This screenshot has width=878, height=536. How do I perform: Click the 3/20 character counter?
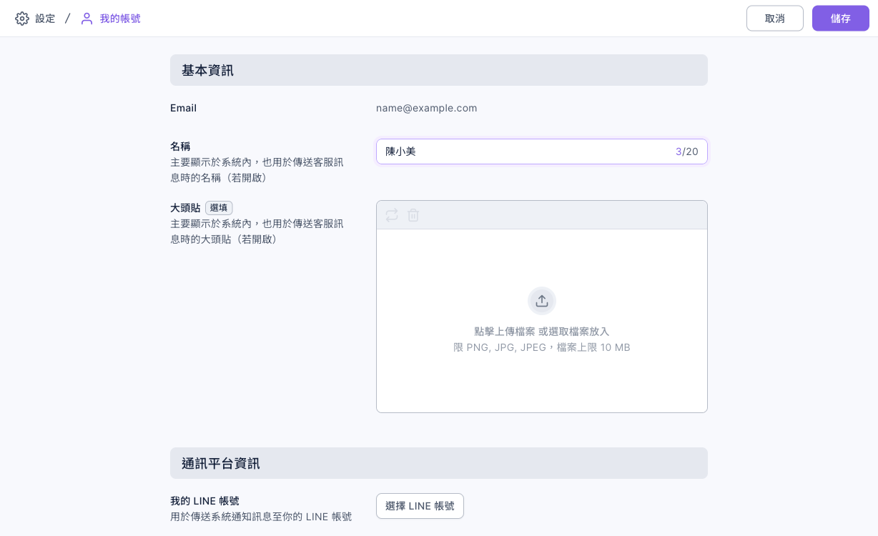point(687,152)
